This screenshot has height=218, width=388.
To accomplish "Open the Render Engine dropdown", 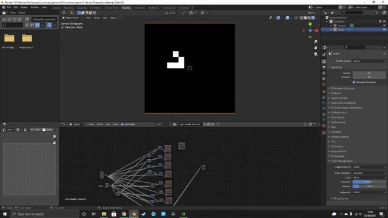I will [x=369, y=61].
